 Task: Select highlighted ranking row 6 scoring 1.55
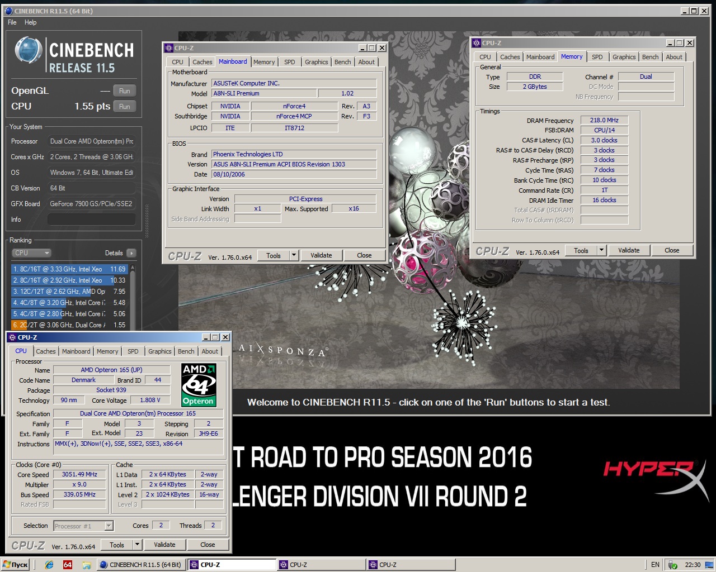pos(70,325)
